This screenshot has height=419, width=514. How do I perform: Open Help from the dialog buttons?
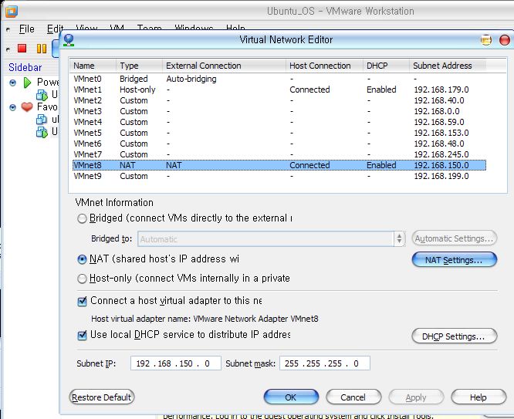[478, 397]
